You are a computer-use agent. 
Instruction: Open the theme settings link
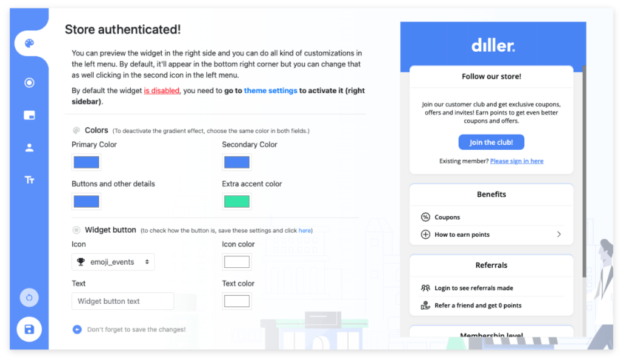(x=270, y=90)
